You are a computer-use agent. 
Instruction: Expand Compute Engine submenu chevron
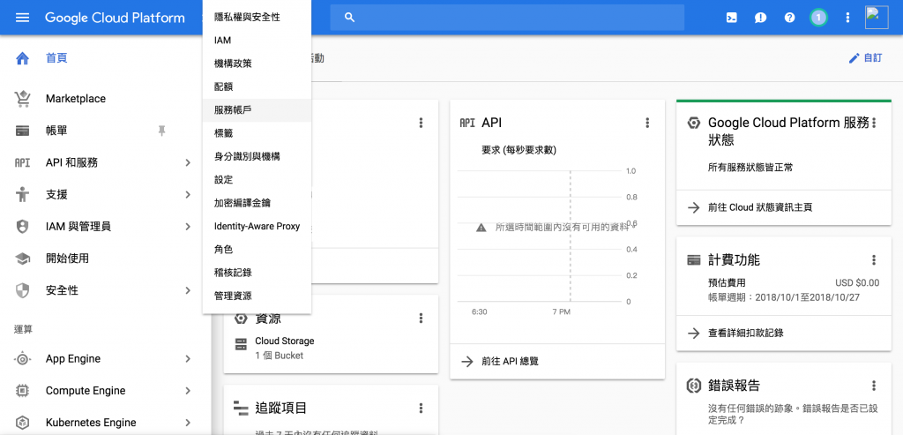(188, 391)
